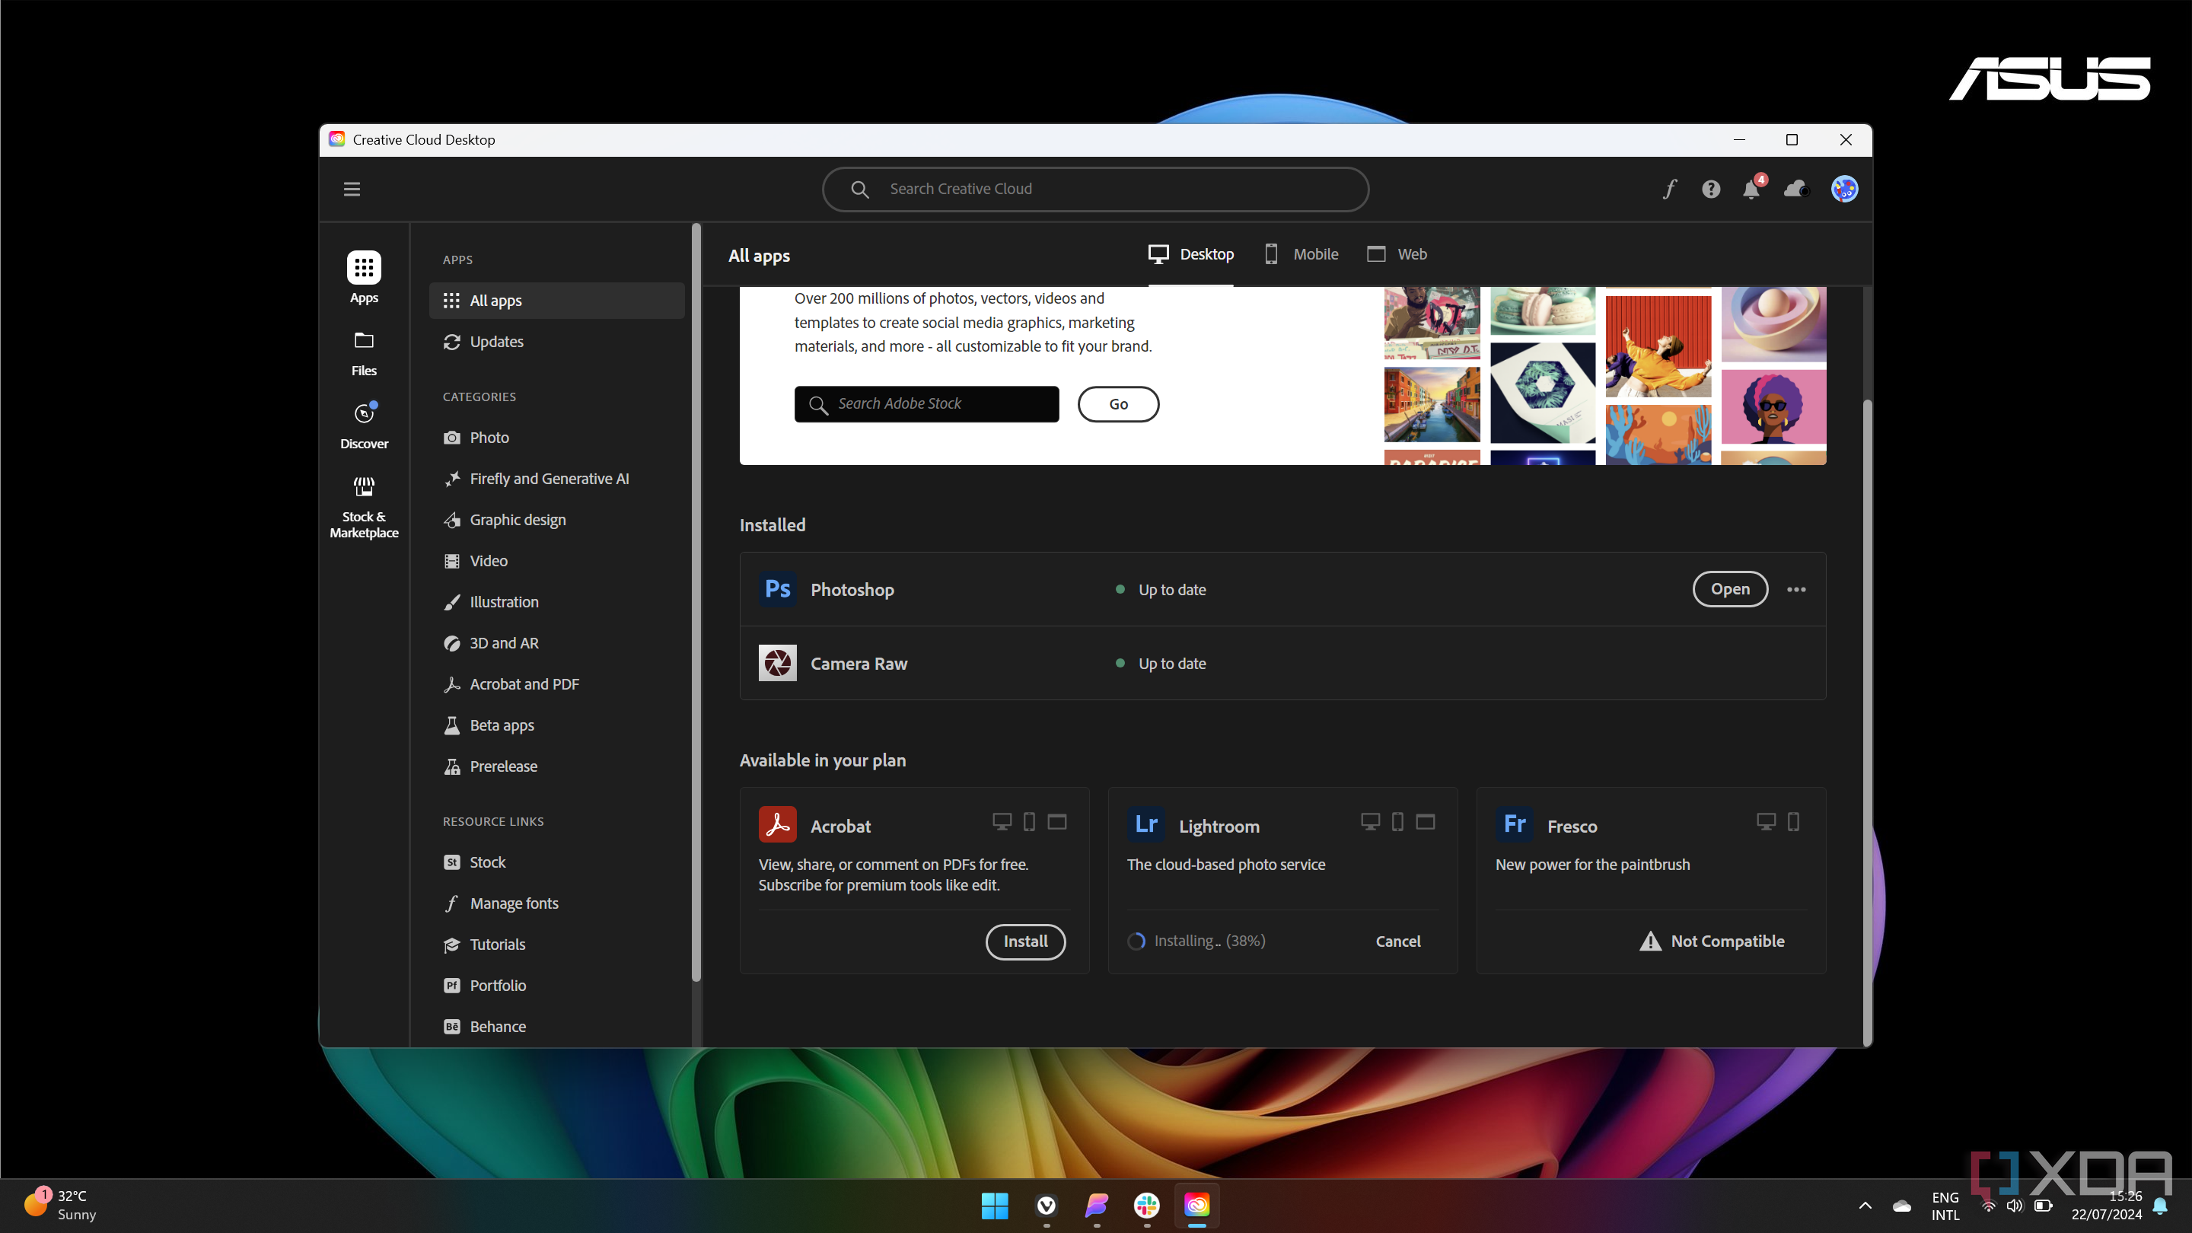Switch to the Web tab
Image resolution: width=2192 pixels, height=1233 pixels.
tap(1397, 253)
